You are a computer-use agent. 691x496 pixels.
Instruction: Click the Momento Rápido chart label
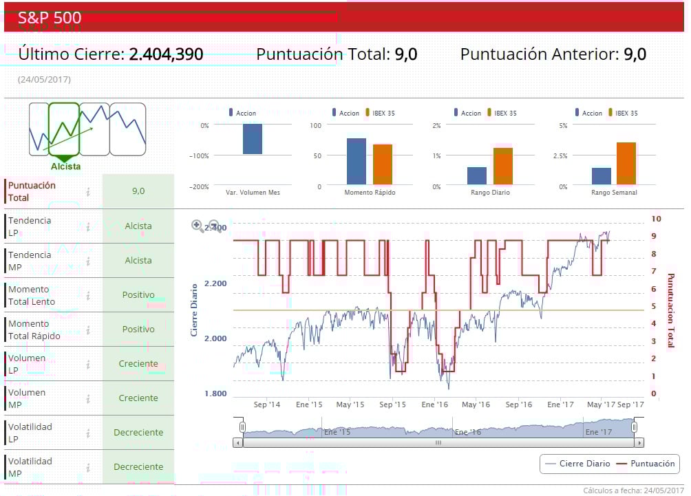370,193
